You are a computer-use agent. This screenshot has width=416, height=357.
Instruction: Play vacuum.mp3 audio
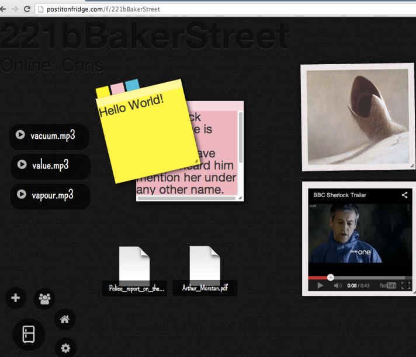tap(20, 135)
